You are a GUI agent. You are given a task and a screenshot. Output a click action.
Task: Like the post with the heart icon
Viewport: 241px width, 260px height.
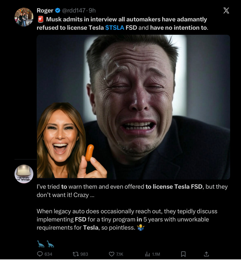(x=111, y=254)
